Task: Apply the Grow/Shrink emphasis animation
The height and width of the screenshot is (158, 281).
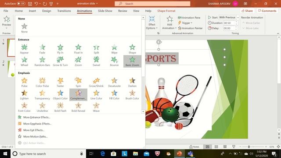Action: pyautogui.click(x=96, y=83)
